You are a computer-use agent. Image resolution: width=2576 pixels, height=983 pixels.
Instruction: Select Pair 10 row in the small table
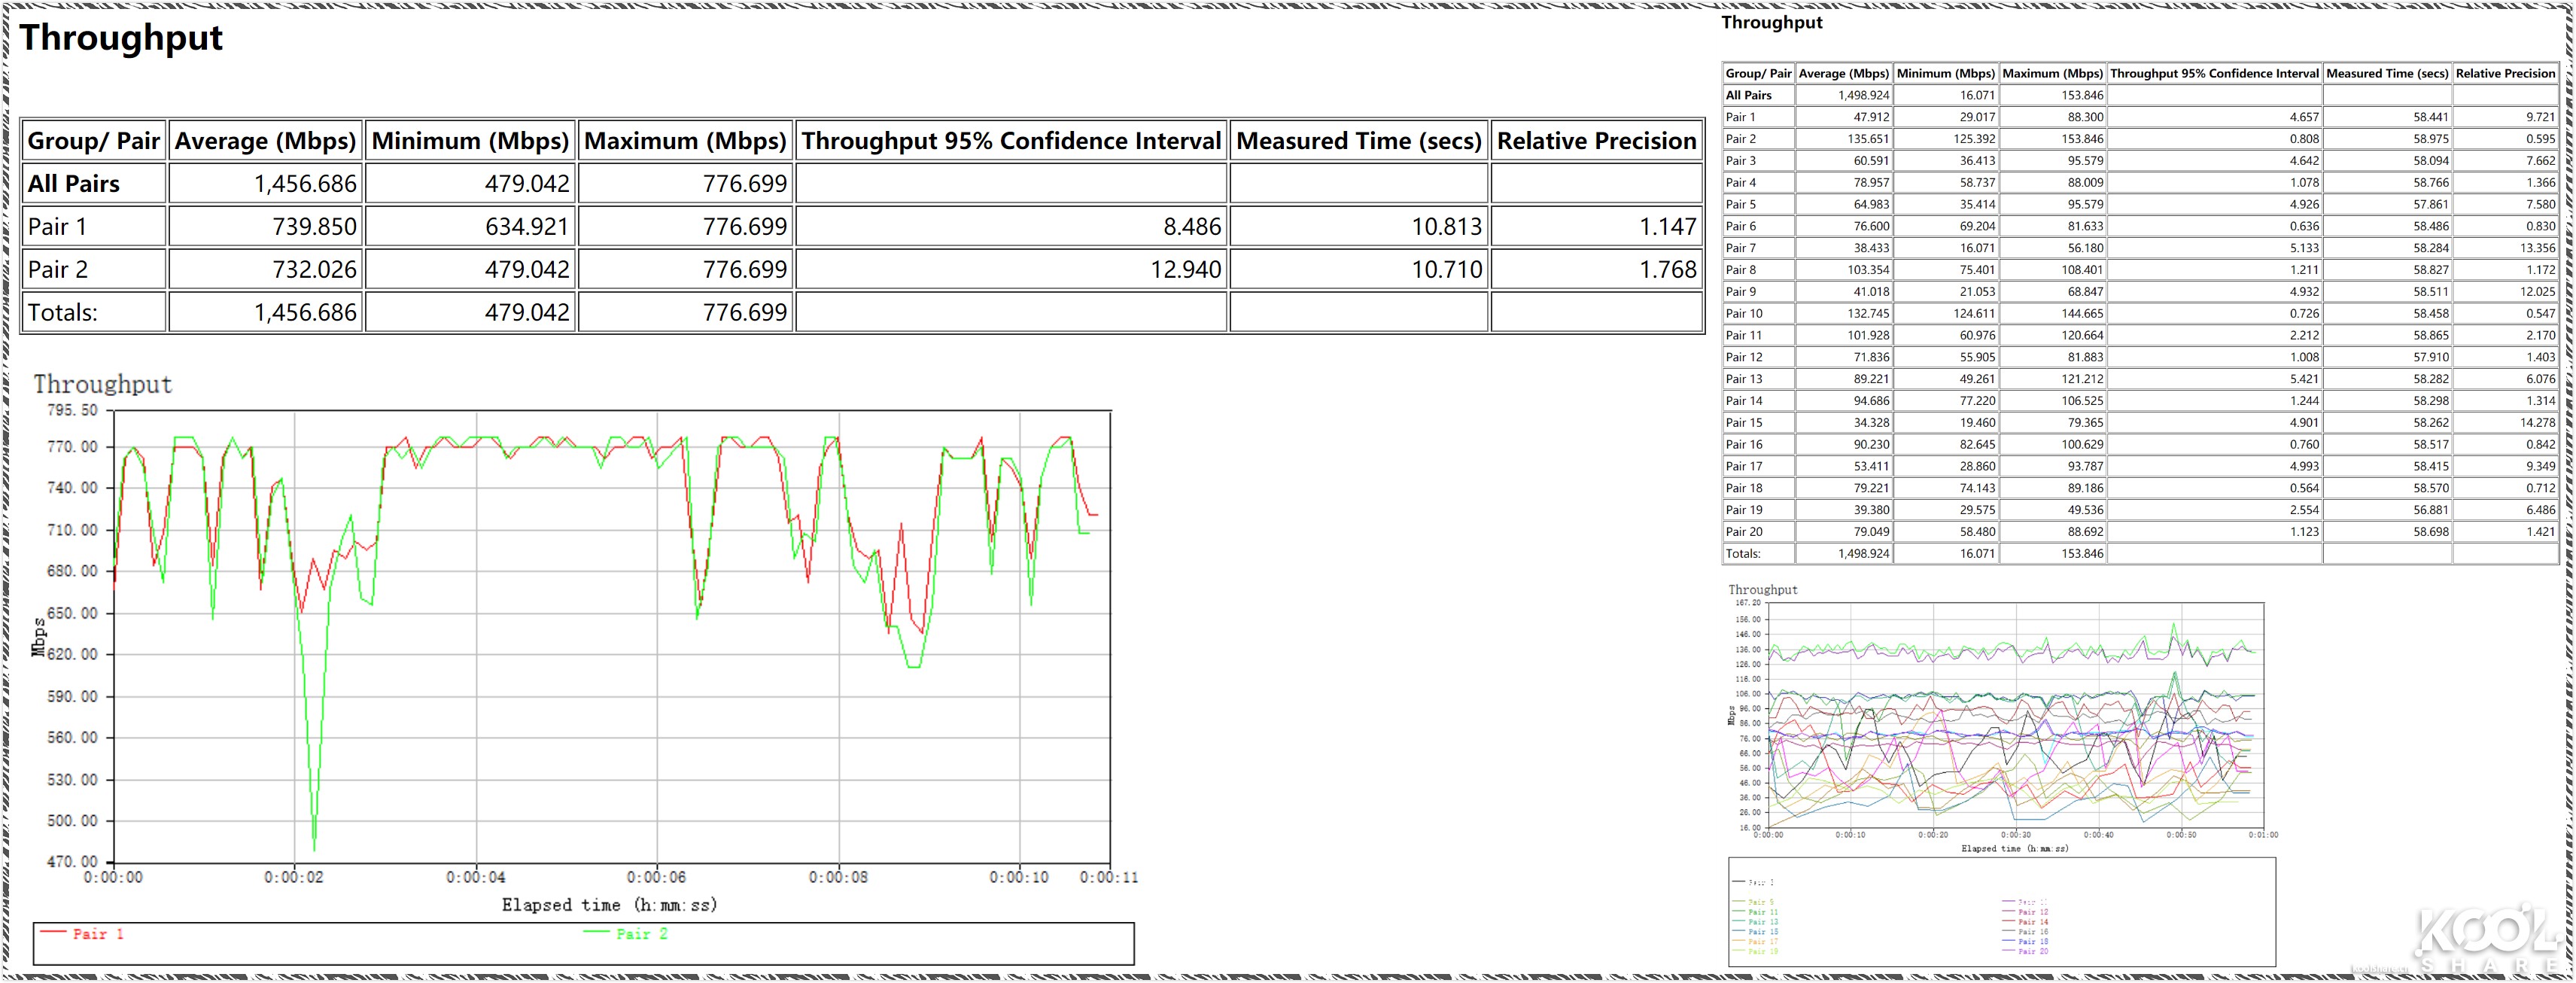tap(1744, 314)
